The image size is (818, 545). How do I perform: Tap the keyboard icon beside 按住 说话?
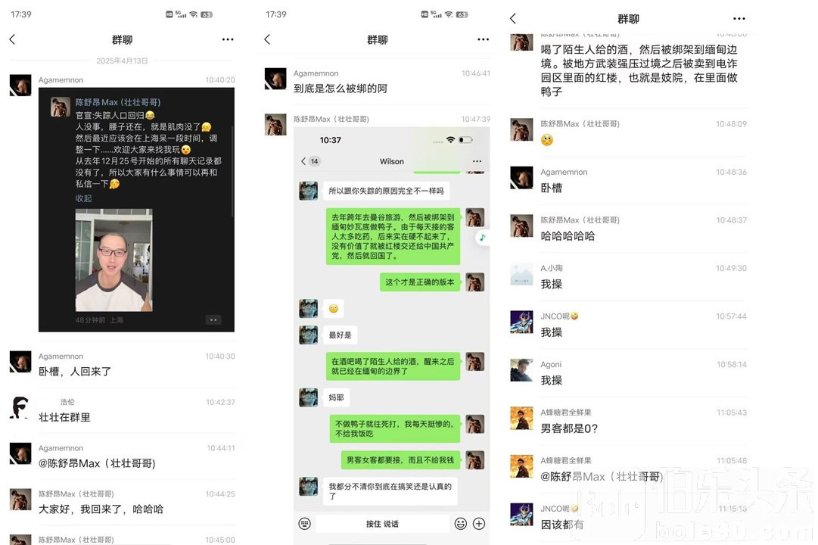pos(305,524)
